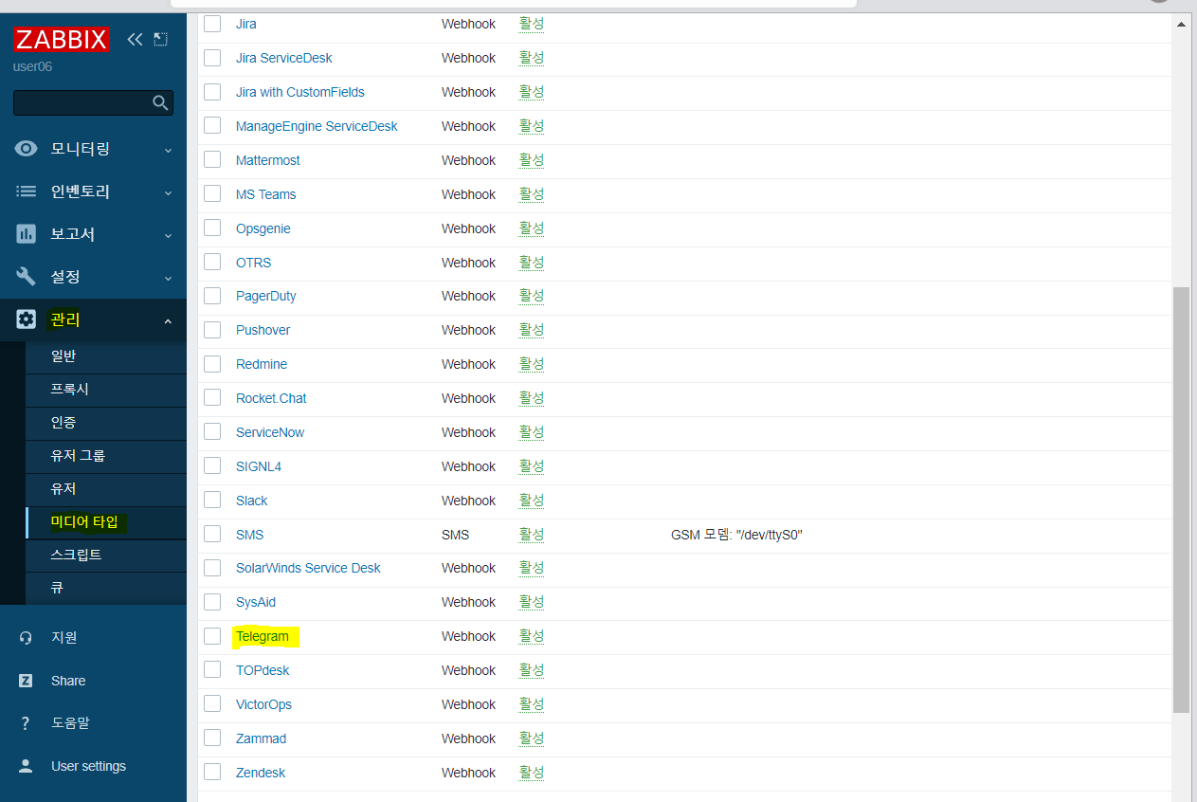Collapse sidebar with double-chevron icon
Screen dimensions: 1197x802
point(135,39)
